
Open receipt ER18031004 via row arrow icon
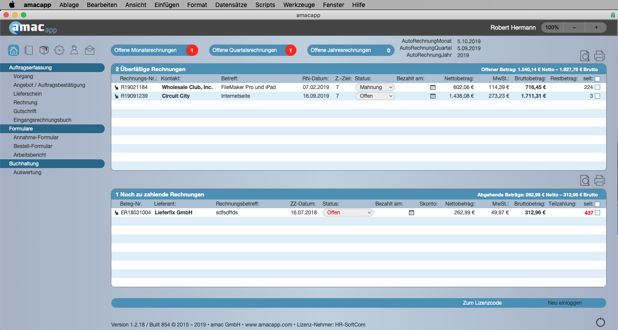[117, 213]
